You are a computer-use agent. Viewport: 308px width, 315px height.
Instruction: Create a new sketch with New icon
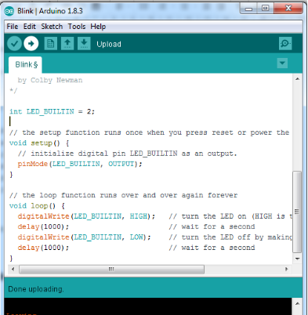tap(51, 43)
